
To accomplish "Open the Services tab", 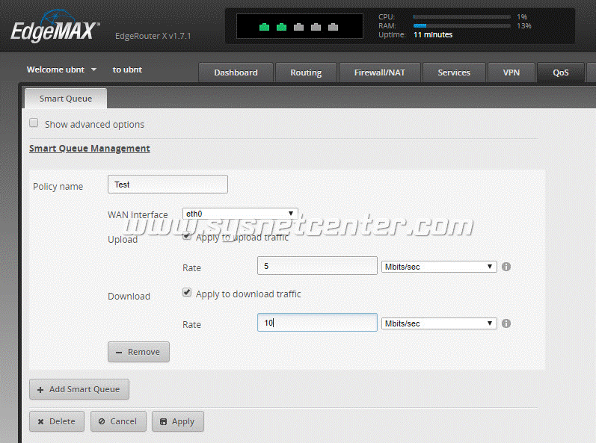I will 454,72.
